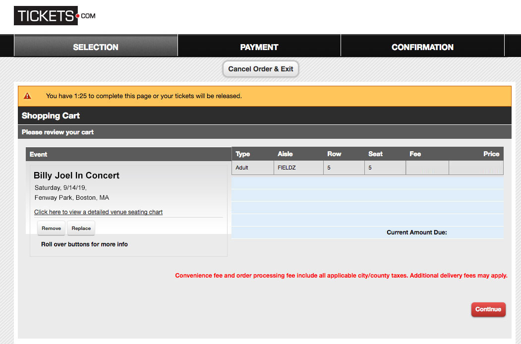This screenshot has width=521, height=344.
Task: Replace the Billy Joel tickets
Action: point(81,228)
